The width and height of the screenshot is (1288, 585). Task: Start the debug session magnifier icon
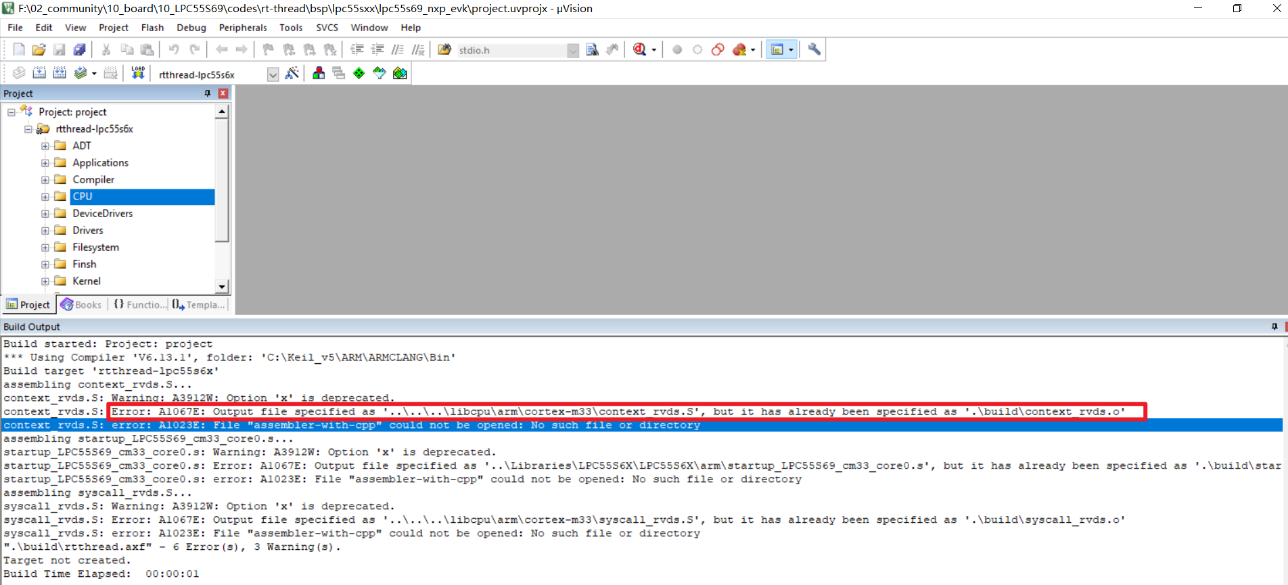tap(639, 49)
